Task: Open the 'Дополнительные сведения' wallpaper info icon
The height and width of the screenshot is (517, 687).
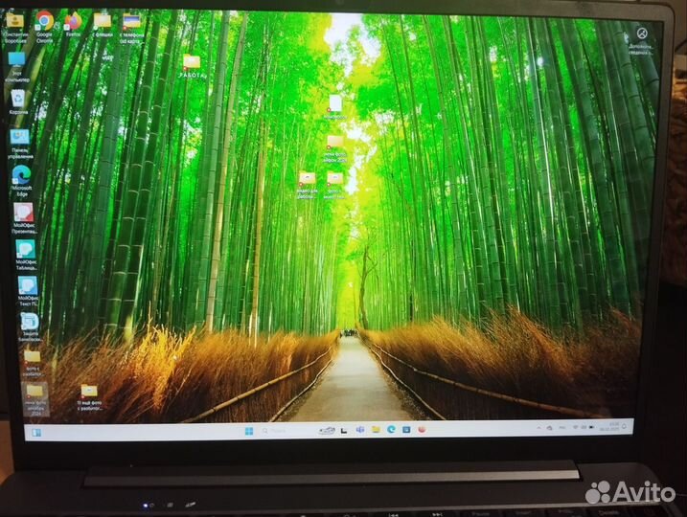Action: (641, 41)
